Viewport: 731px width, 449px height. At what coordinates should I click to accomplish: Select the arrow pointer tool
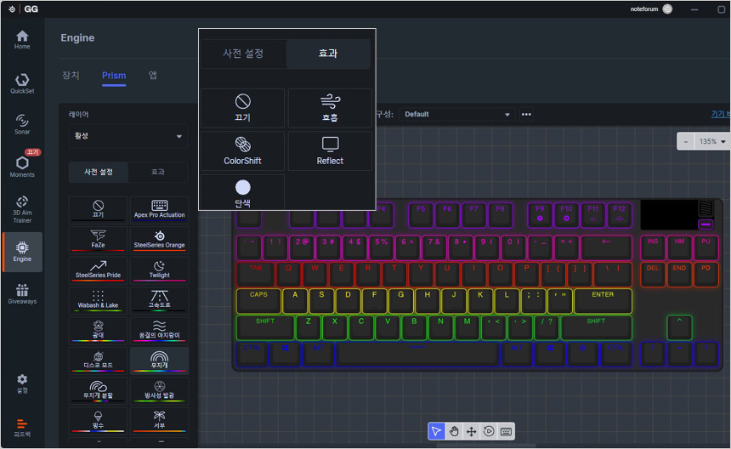436,431
